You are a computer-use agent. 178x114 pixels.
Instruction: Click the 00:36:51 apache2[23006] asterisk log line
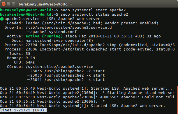[x=52, y=102]
